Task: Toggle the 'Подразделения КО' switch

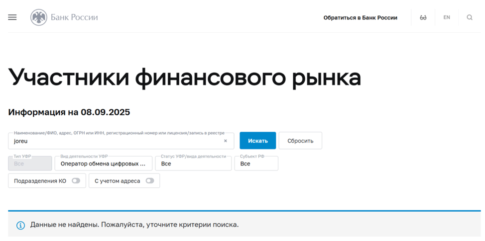Action: (76, 181)
